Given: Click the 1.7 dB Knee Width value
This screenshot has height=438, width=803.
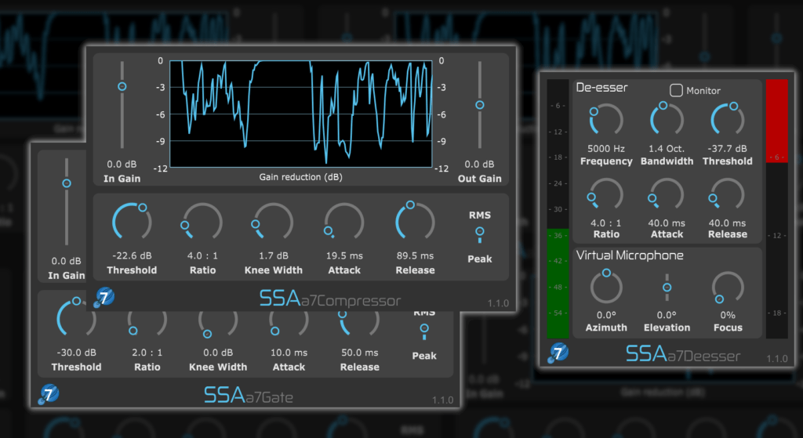Looking at the screenshot, I should pyautogui.click(x=274, y=255).
